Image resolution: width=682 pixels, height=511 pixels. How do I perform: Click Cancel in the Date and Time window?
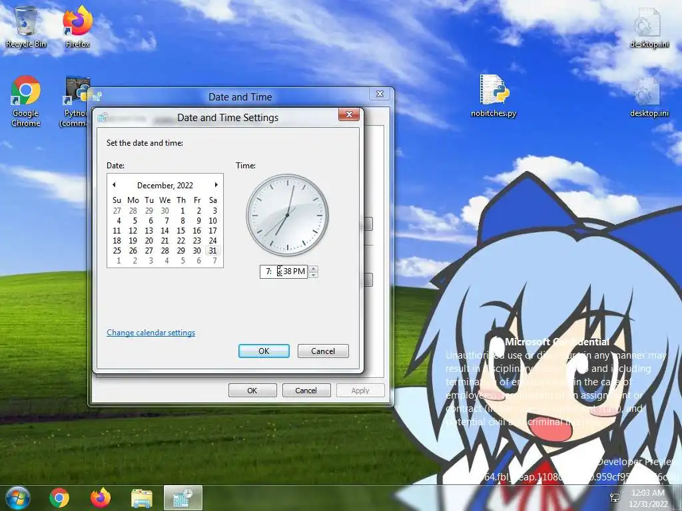click(x=306, y=391)
